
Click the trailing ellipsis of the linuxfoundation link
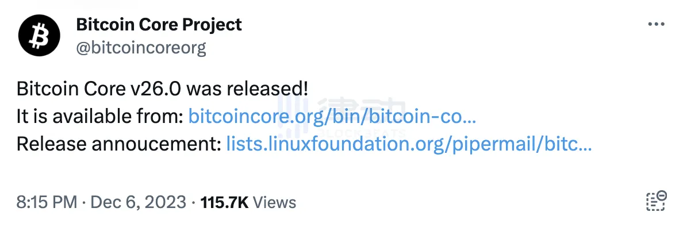pyautogui.click(x=585, y=145)
